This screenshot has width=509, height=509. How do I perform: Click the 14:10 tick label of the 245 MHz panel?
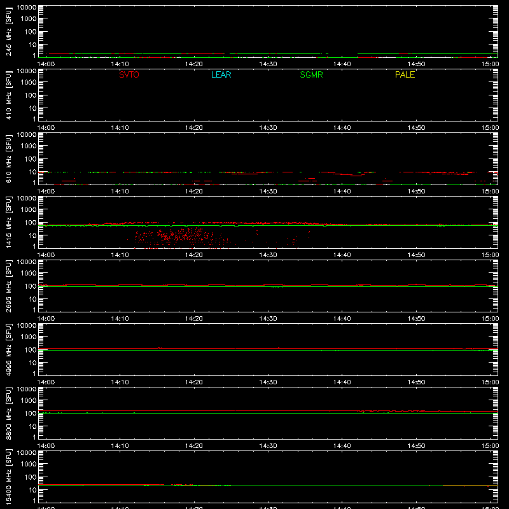coord(120,64)
